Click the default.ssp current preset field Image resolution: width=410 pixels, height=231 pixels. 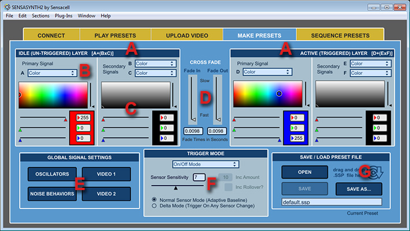click(x=332, y=202)
